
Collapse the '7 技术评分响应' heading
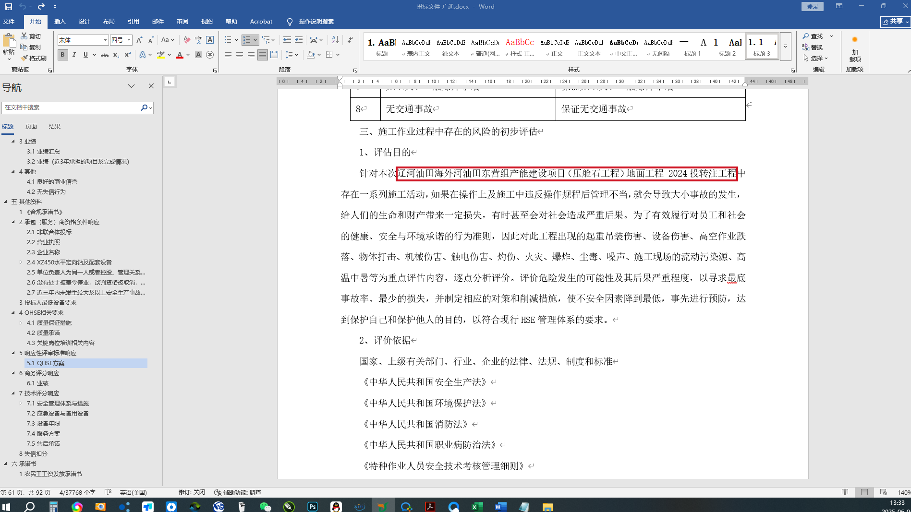13,393
